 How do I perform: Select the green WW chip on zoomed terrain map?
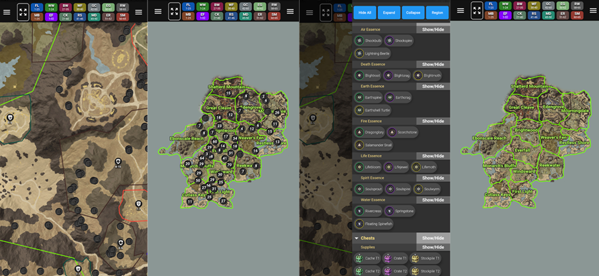pyautogui.click(x=51, y=7)
